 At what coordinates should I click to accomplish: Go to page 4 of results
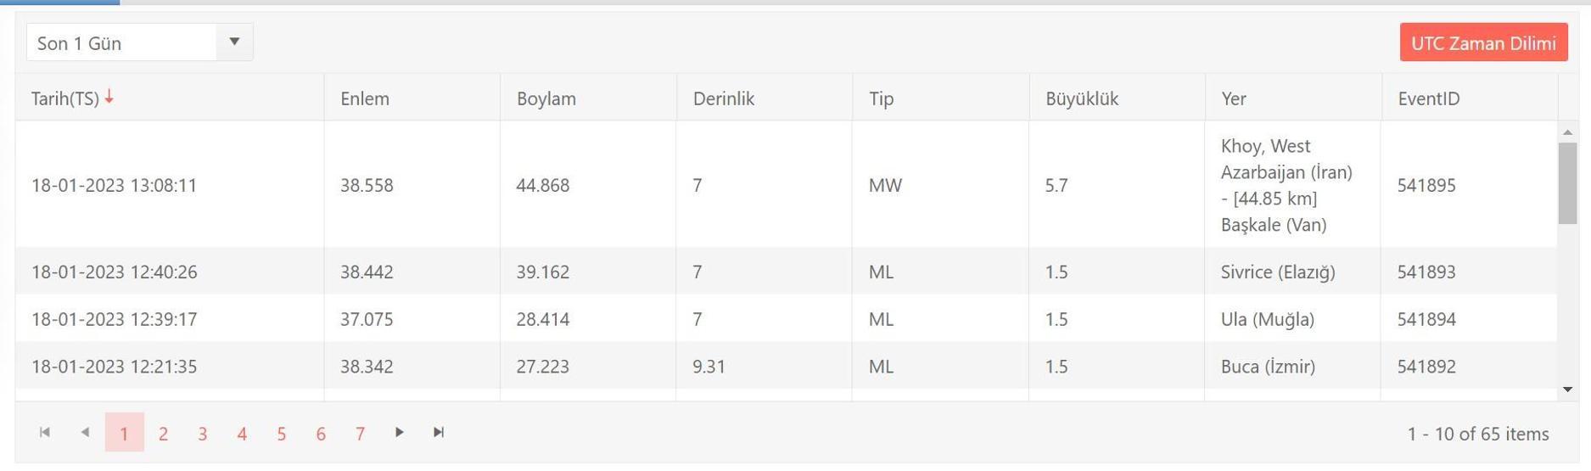242,434
